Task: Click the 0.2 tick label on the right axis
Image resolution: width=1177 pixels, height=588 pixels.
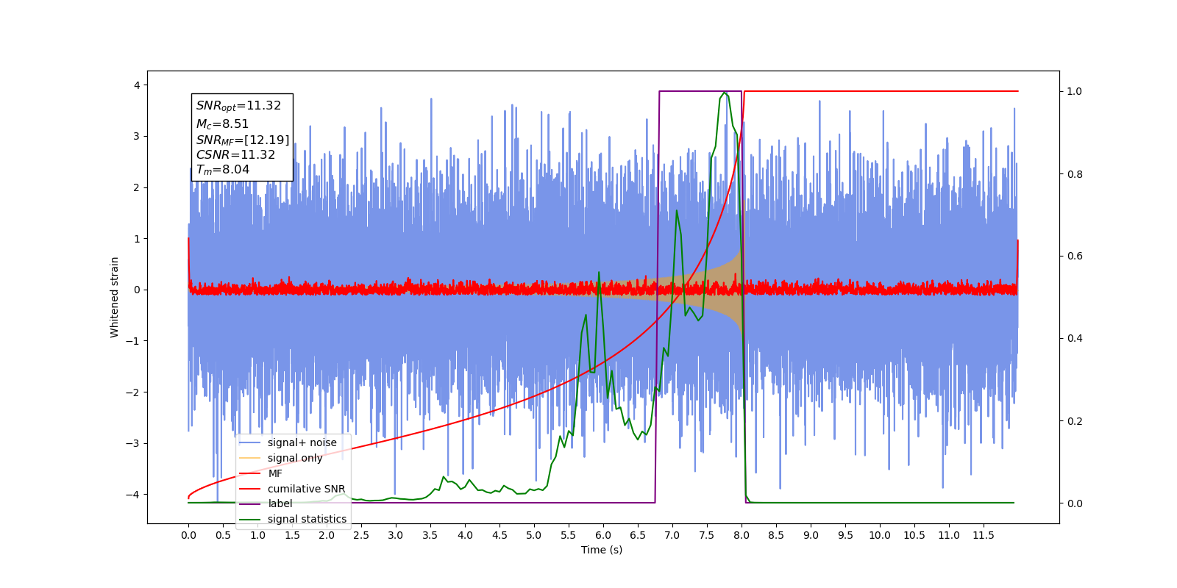Action: pyautogui.click(x=1075, y=421)
